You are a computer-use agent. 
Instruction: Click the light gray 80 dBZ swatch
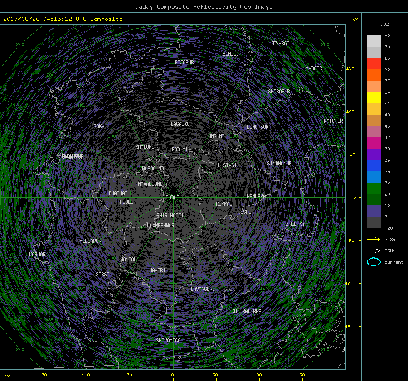click(x=374, y=41)
